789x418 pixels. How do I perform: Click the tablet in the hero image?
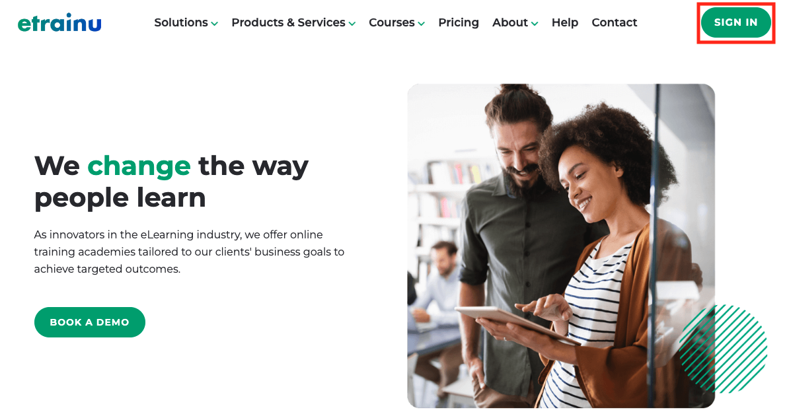coord(517,324)
